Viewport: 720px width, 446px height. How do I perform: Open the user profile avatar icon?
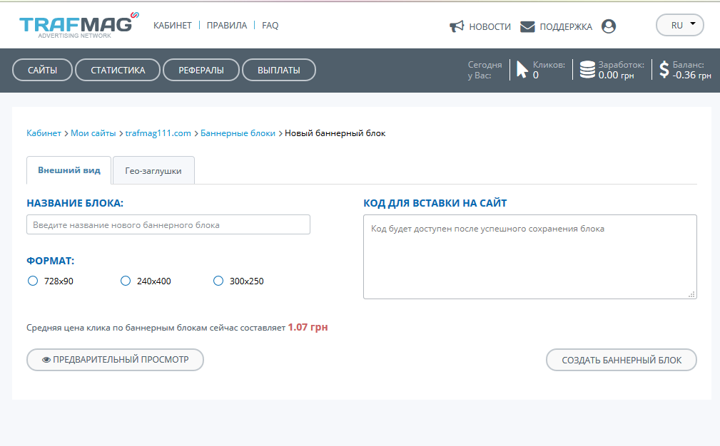pos(609,26)
